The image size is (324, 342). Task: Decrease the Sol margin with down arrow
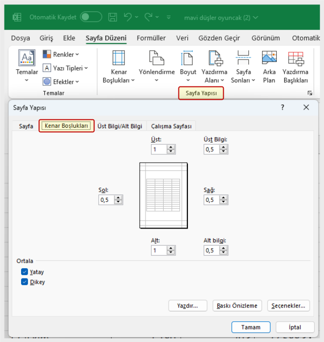coord(118,202)
